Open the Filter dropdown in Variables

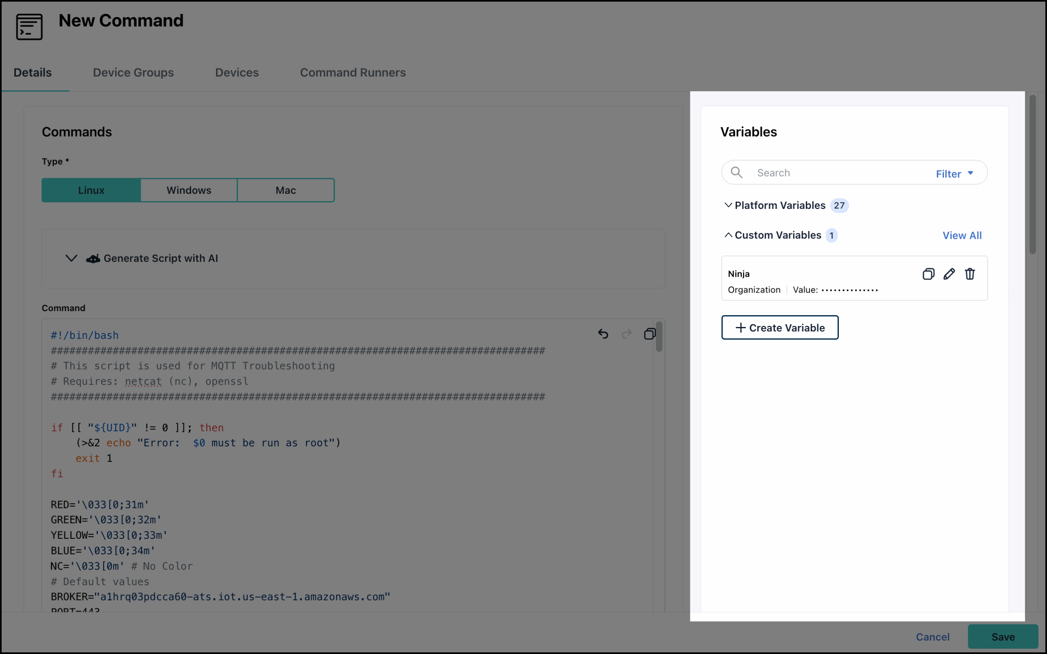(954, 173)
